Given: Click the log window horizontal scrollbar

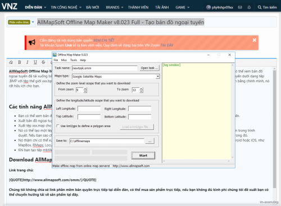Looking at the screenshot, I should (196, 161).
